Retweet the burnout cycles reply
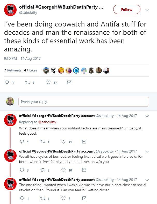This screenshot has height=204, width=157. coord(42,170)
